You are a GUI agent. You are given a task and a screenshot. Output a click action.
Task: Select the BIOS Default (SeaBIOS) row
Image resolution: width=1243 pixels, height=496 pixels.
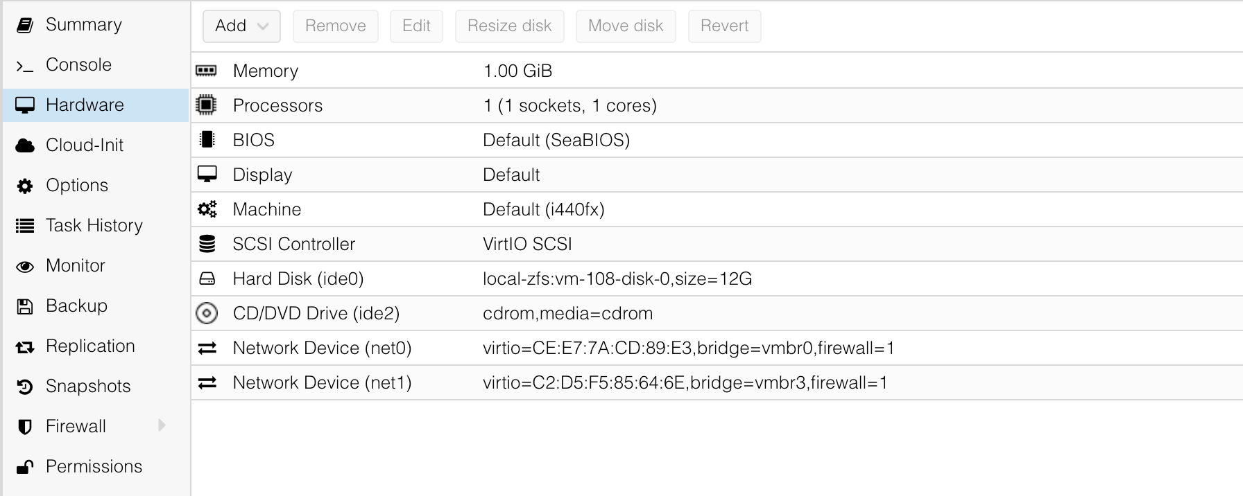pos(556,140)
